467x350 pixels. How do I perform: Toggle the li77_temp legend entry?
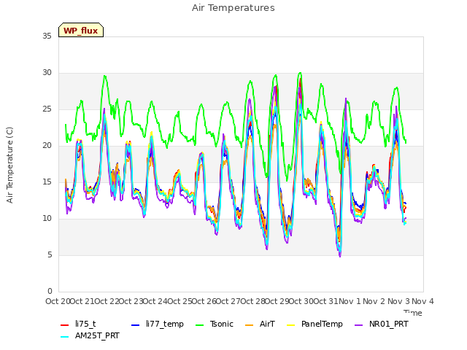point(158,324)
